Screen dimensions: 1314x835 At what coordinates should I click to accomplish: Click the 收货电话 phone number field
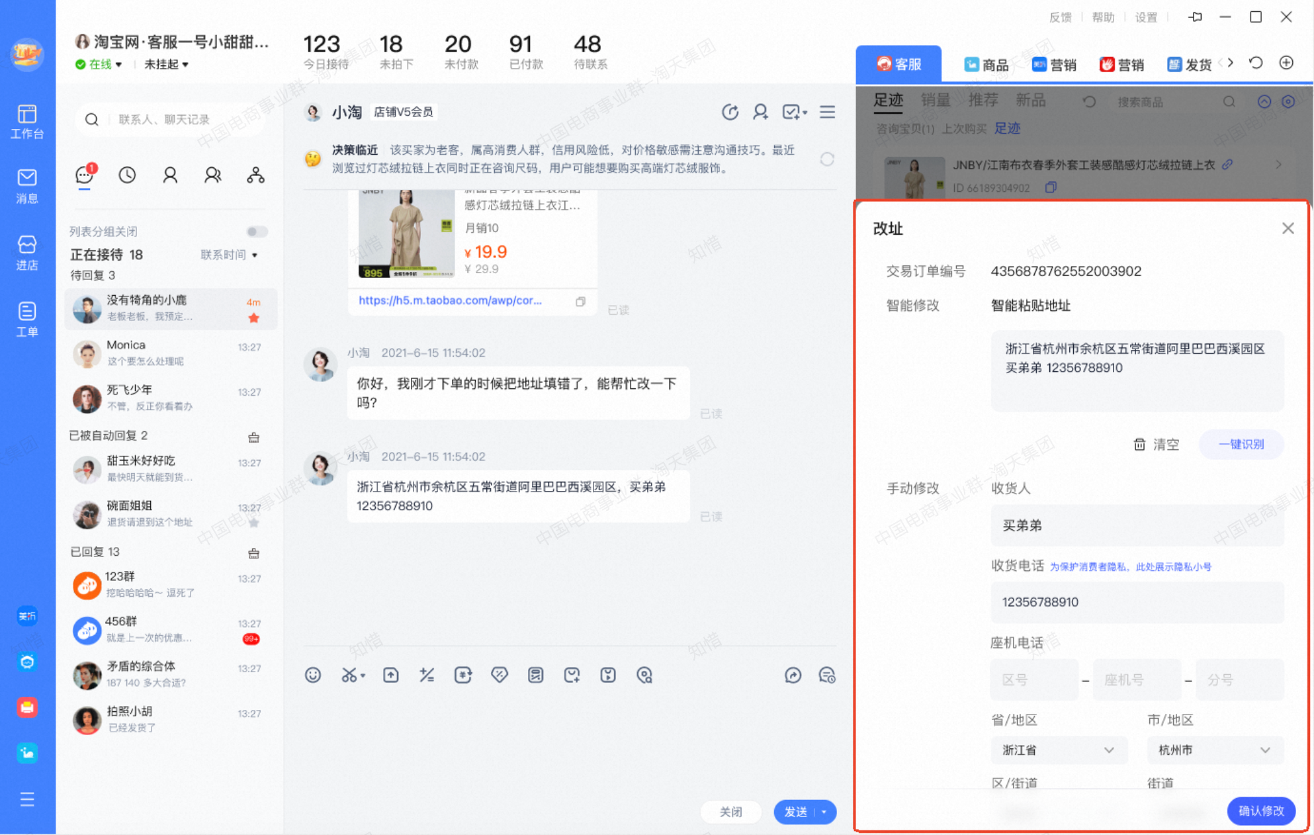pyautogui.click(x=1137, y=602)
